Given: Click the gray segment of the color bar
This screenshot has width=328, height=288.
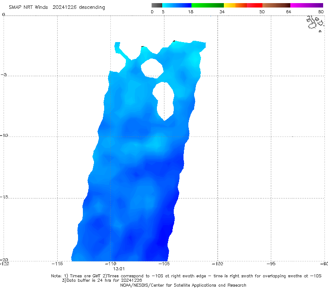Looking at the screenshot, I should [x=157, y=5].
